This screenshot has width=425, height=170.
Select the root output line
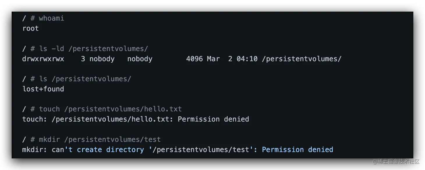[31, 28]
